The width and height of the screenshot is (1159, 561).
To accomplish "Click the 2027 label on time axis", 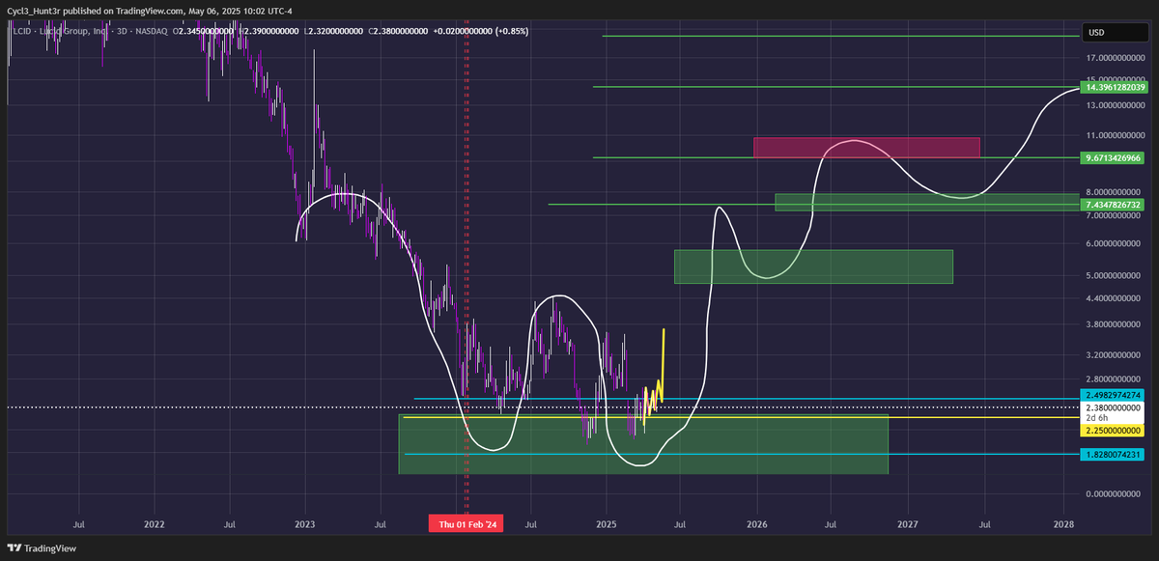I will 908,524.
